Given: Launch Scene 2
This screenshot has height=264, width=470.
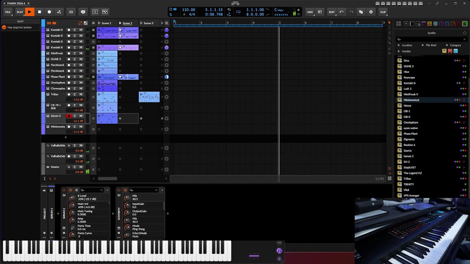Looking at the screenshot, I should [120, 23].
